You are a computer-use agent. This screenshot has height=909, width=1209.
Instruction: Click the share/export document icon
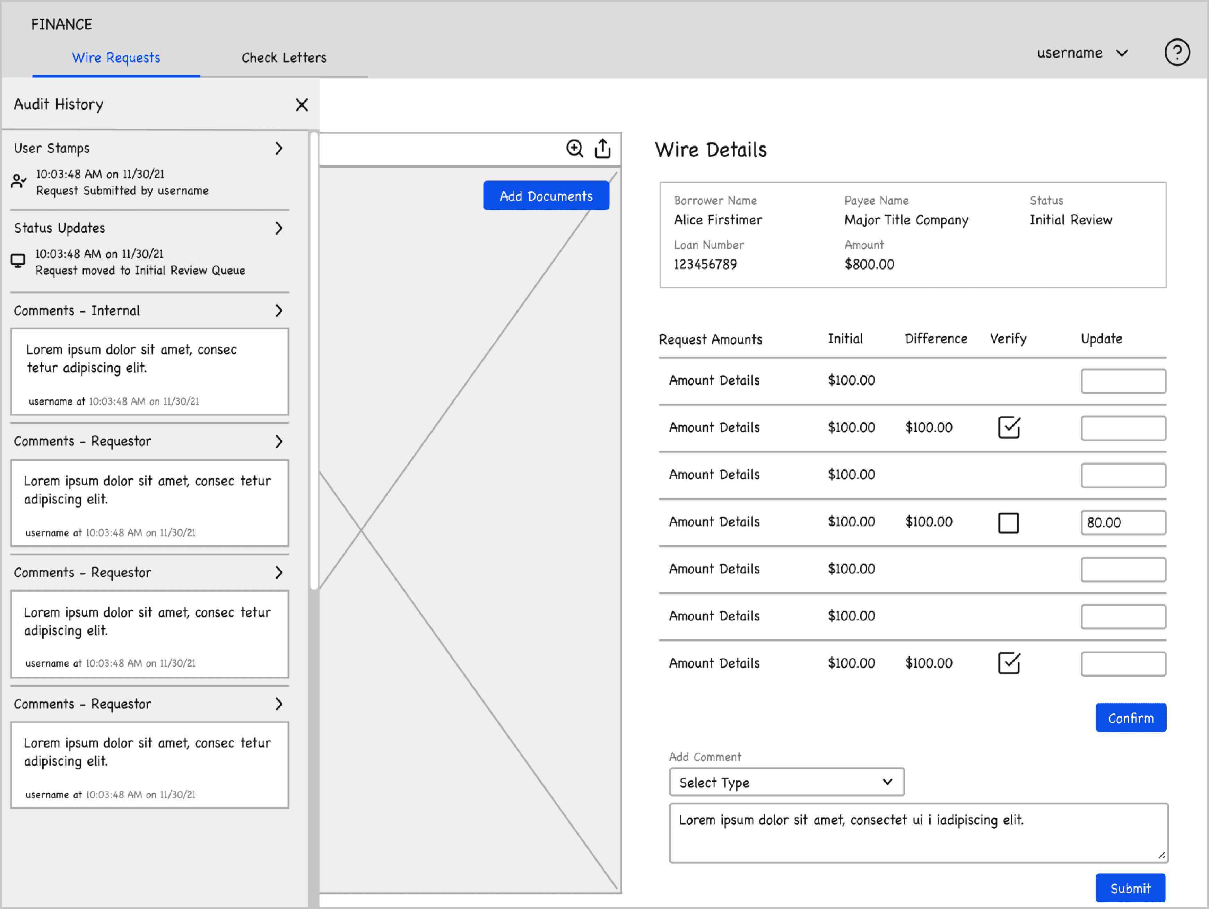pos(602,148)
